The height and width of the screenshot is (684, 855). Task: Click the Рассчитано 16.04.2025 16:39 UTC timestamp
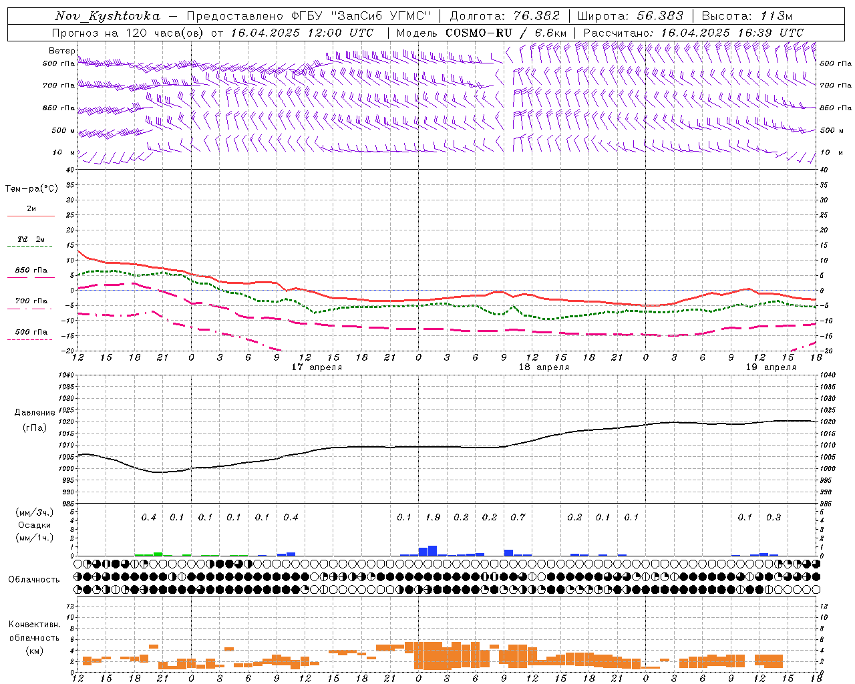(693, 33)
